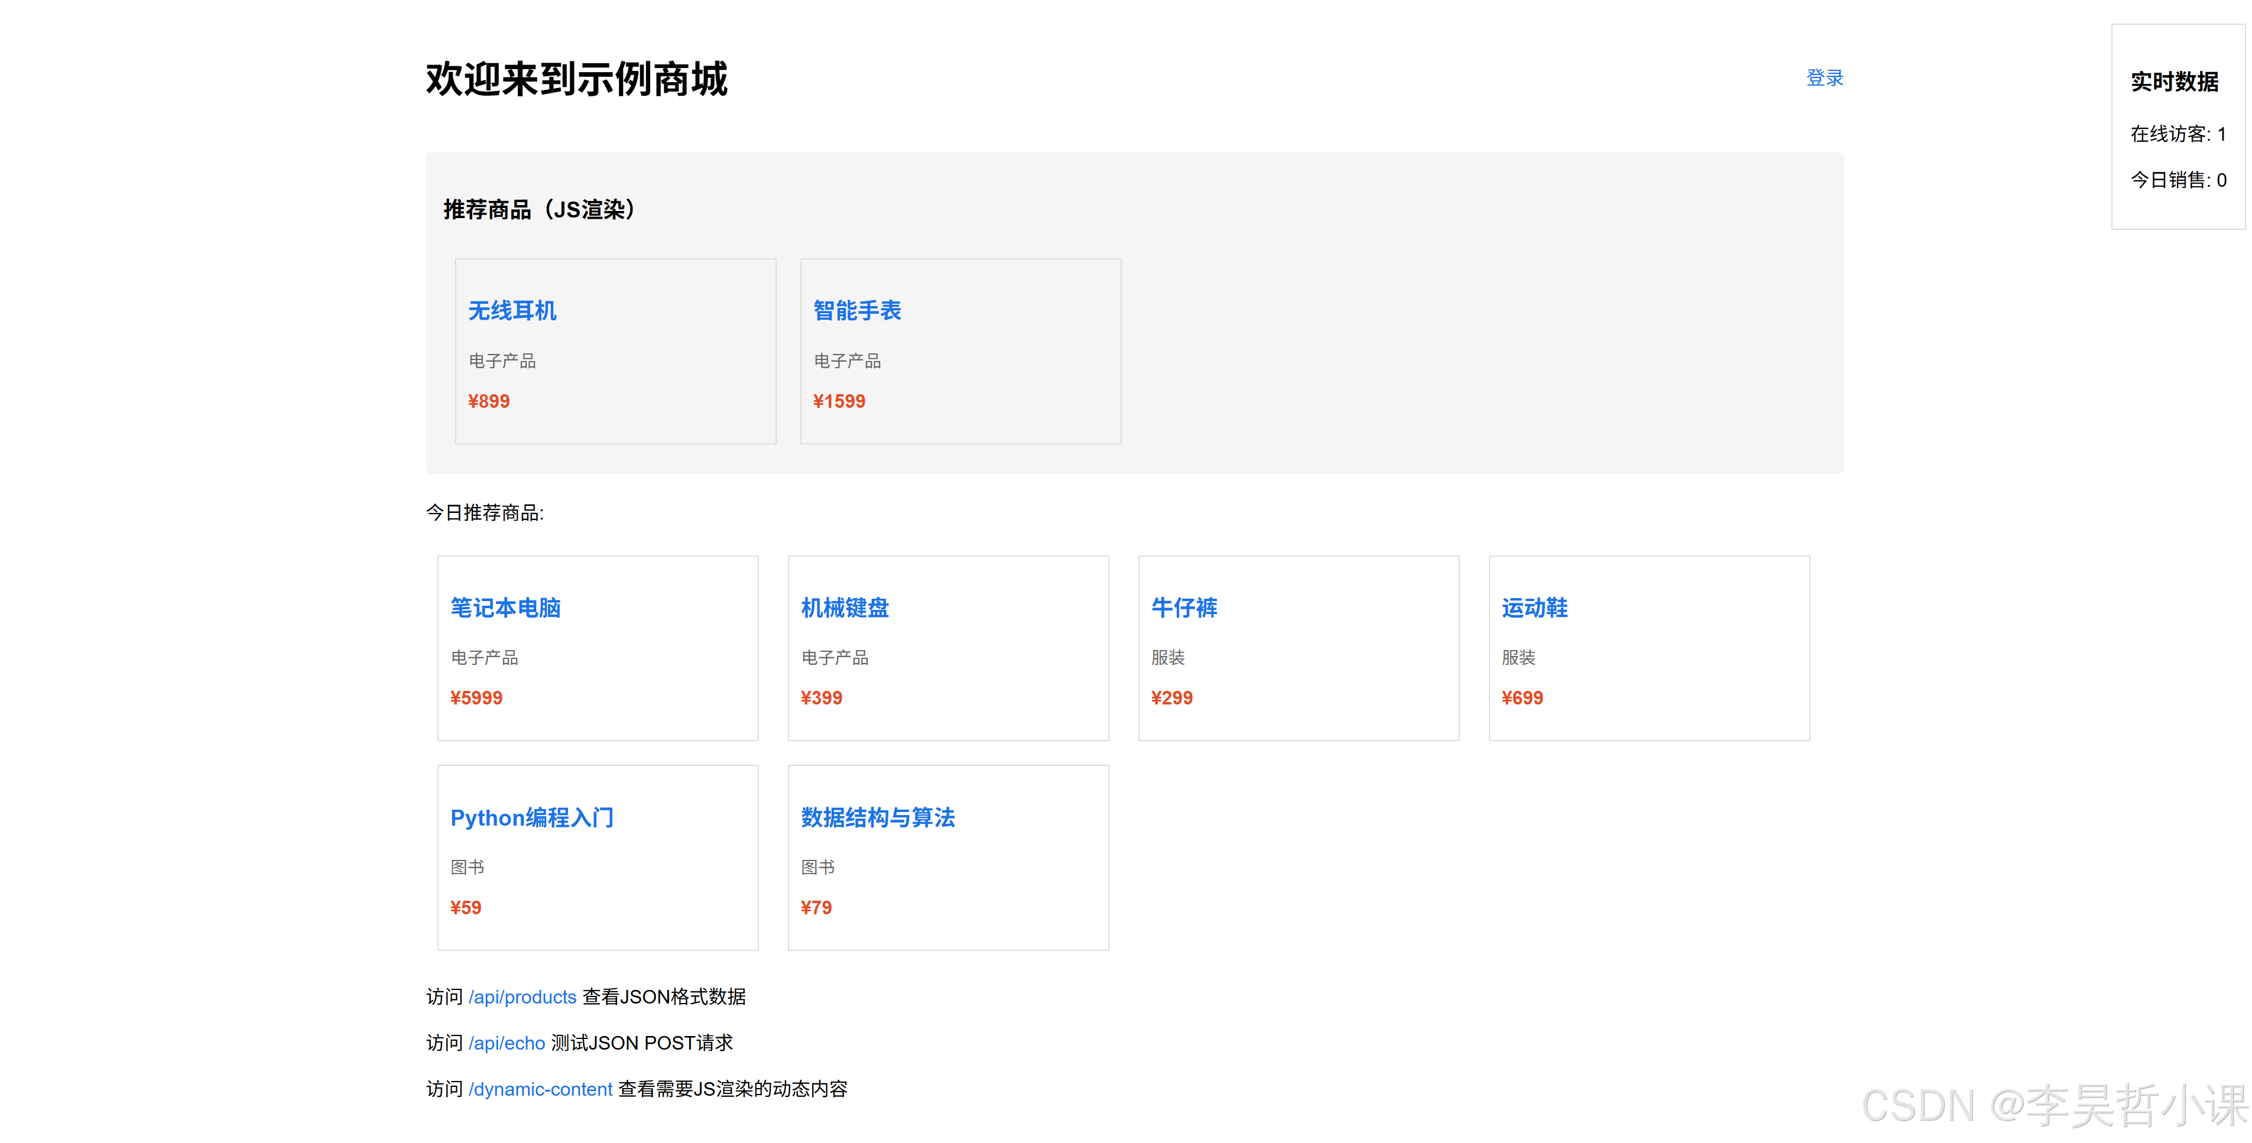Visit the /api/products JSON link
This screenshot has width=2252, height=1143.
pos(522,997)
